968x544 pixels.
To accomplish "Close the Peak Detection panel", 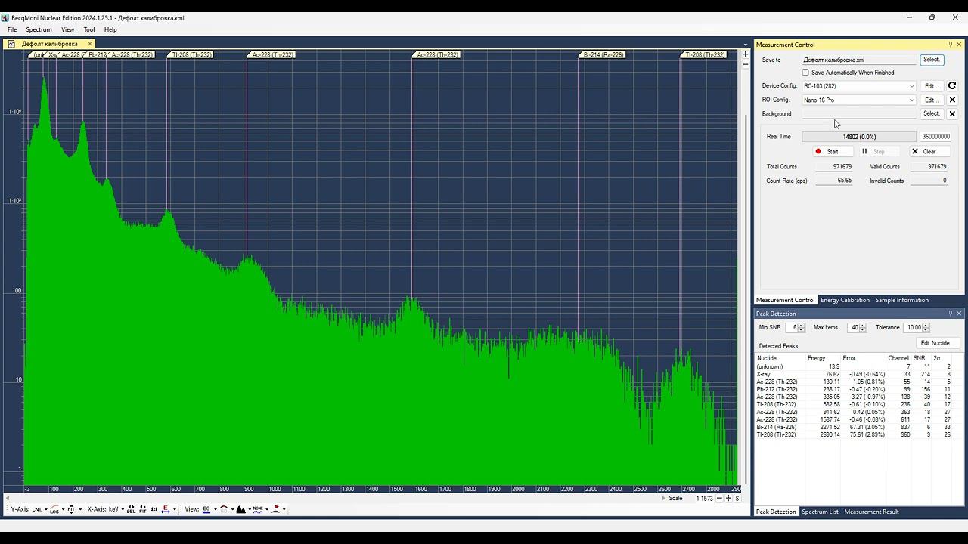I will [x=960, y=314].
